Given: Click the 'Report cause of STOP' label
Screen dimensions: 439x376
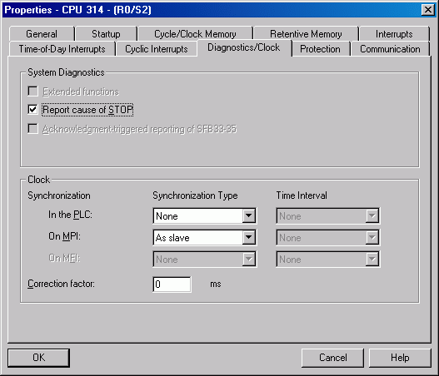Looking at the screenshot, I should coord(87,110).
